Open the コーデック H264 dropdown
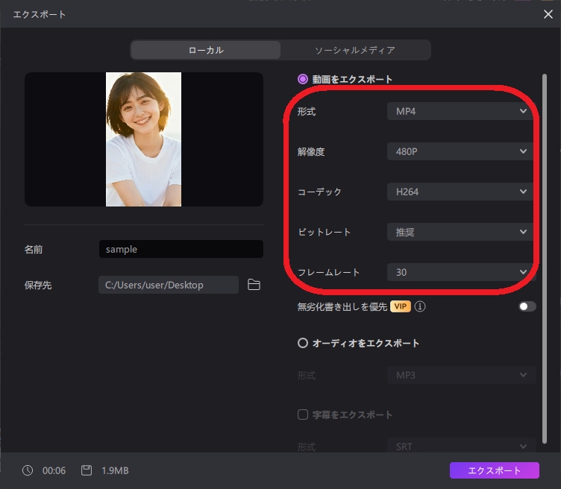This screenshot has height=489, width=561. click(x=461, y=192)
